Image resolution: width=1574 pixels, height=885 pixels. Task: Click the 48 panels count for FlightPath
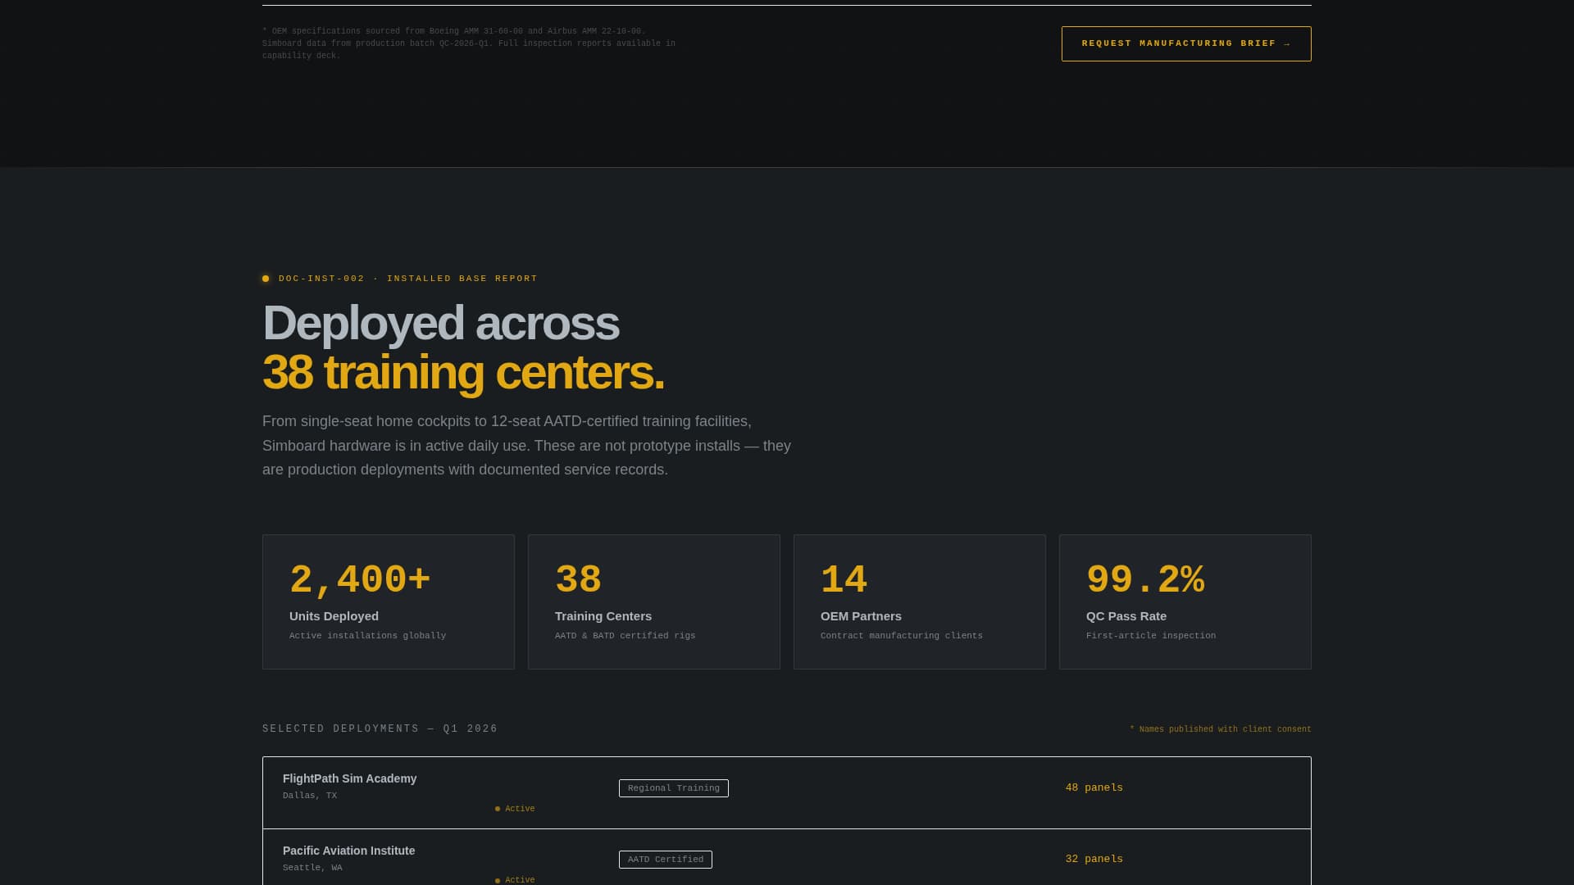pos(1094,787)
